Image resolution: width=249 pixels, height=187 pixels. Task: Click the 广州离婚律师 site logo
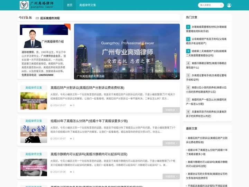point(37,5)
